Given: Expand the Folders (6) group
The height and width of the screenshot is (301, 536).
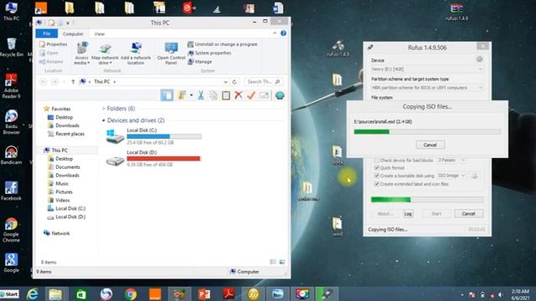Looking at the screenshot, I should click(x=104, y=109).
